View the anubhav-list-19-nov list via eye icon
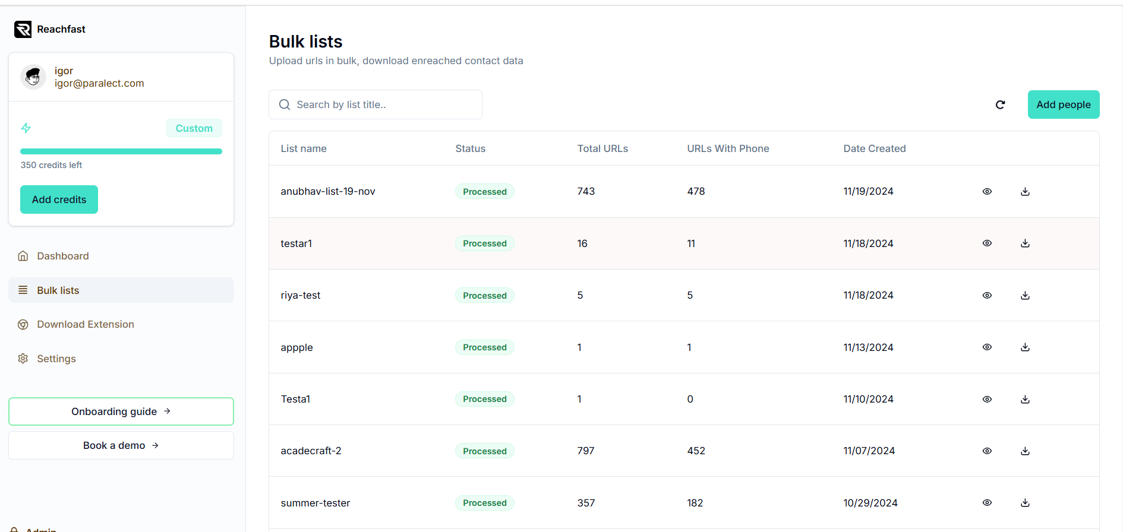The width and height of the screenshot is (1123, 532). click(x=987, y=191)
